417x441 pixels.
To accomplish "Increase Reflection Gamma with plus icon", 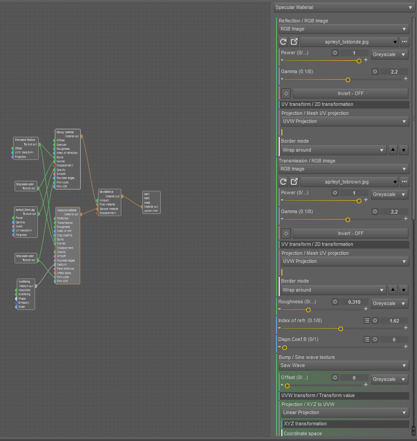I will pyautogui.click(x=406, y=79).
